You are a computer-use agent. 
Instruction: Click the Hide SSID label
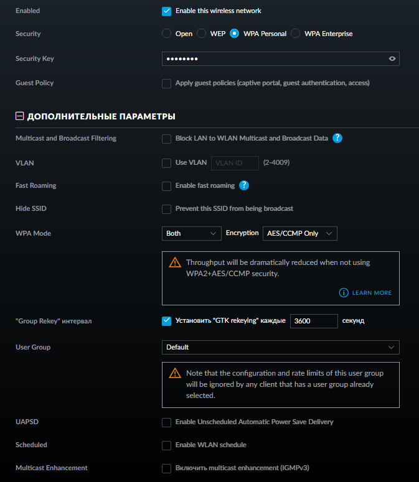[31, 208]
